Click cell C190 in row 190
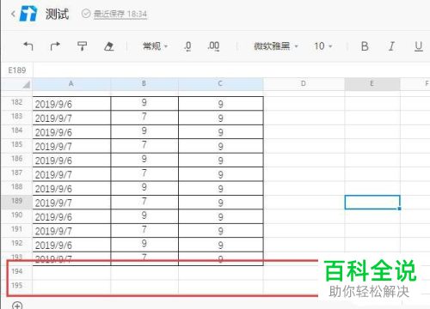Viewport: 430px width, 309px height. click(221, 216)
